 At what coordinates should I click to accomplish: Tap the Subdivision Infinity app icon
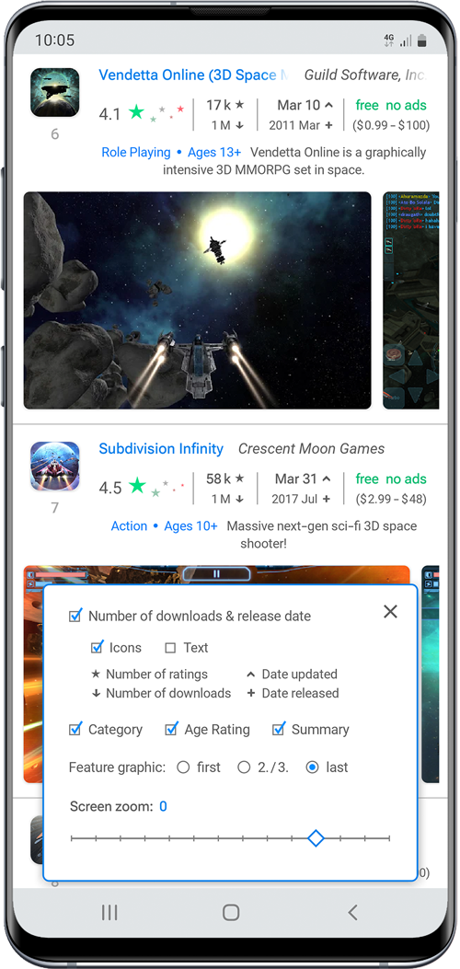point(55,466)
